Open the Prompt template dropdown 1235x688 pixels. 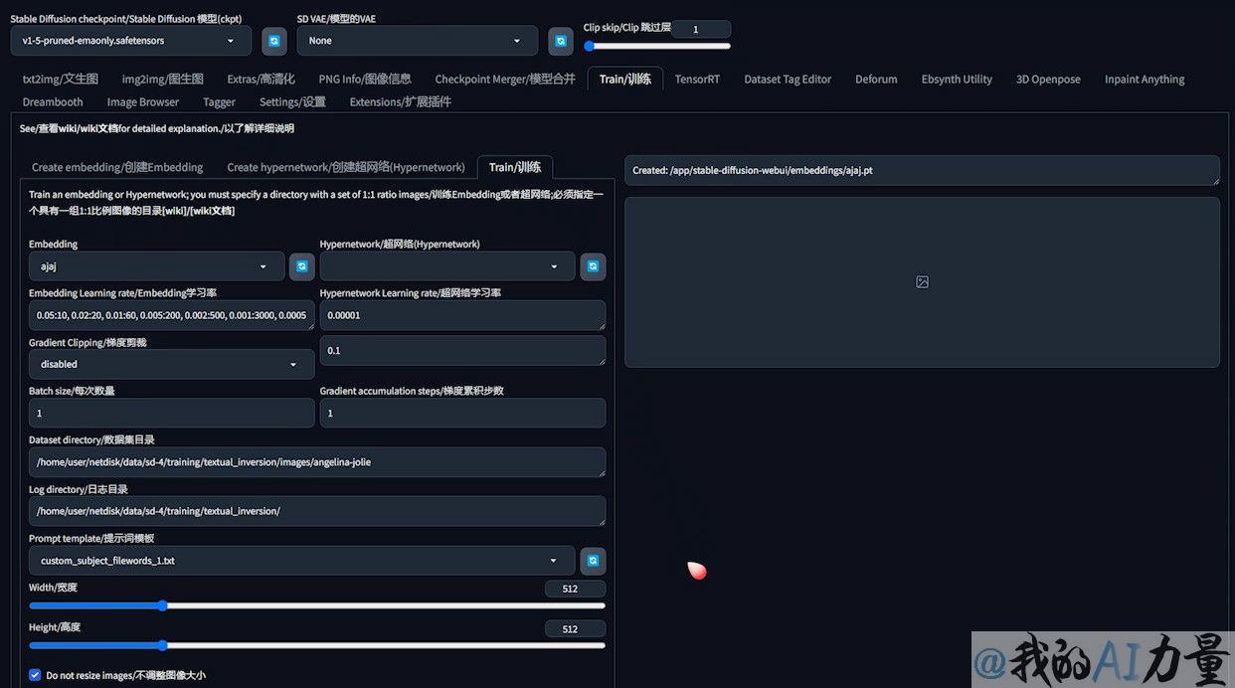tap(302, 561)
